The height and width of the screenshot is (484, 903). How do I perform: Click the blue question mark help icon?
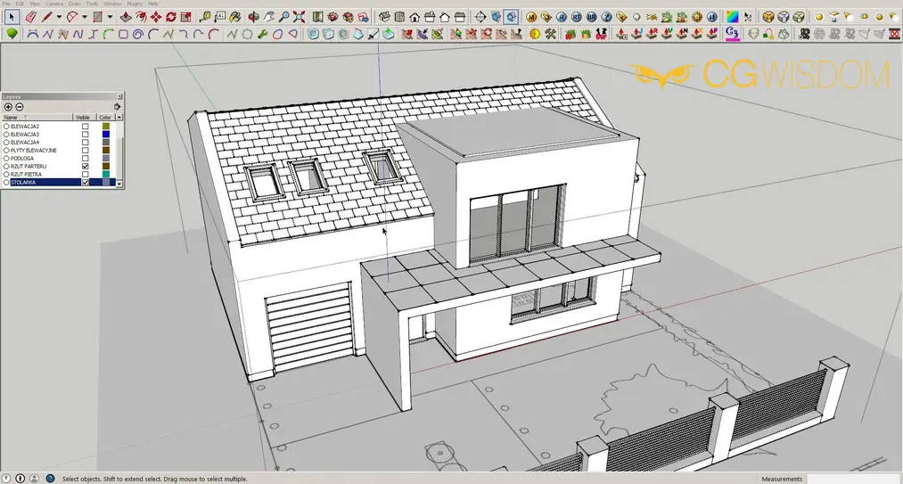tap(606, 17)
